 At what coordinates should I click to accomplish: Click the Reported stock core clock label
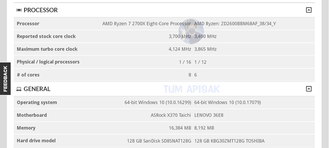point(46,36)
